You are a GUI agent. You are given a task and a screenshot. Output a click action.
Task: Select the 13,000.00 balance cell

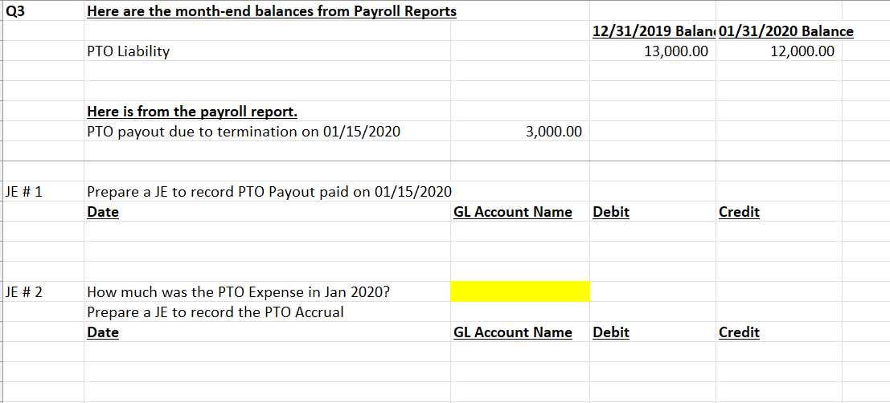point(652,51)
